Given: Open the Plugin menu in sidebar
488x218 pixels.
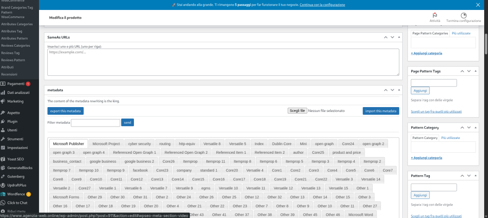Looking at the screenshot, I should click(12, 121).
